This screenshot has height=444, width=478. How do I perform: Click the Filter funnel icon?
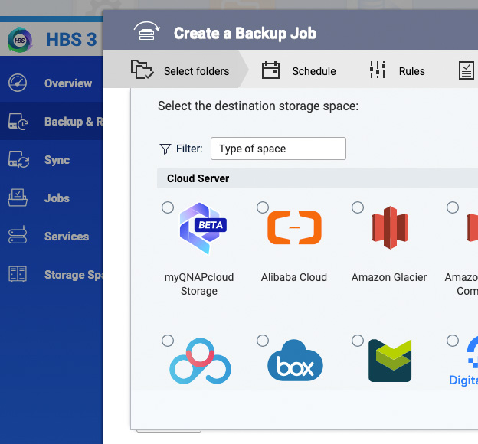[x=165, y=149]
